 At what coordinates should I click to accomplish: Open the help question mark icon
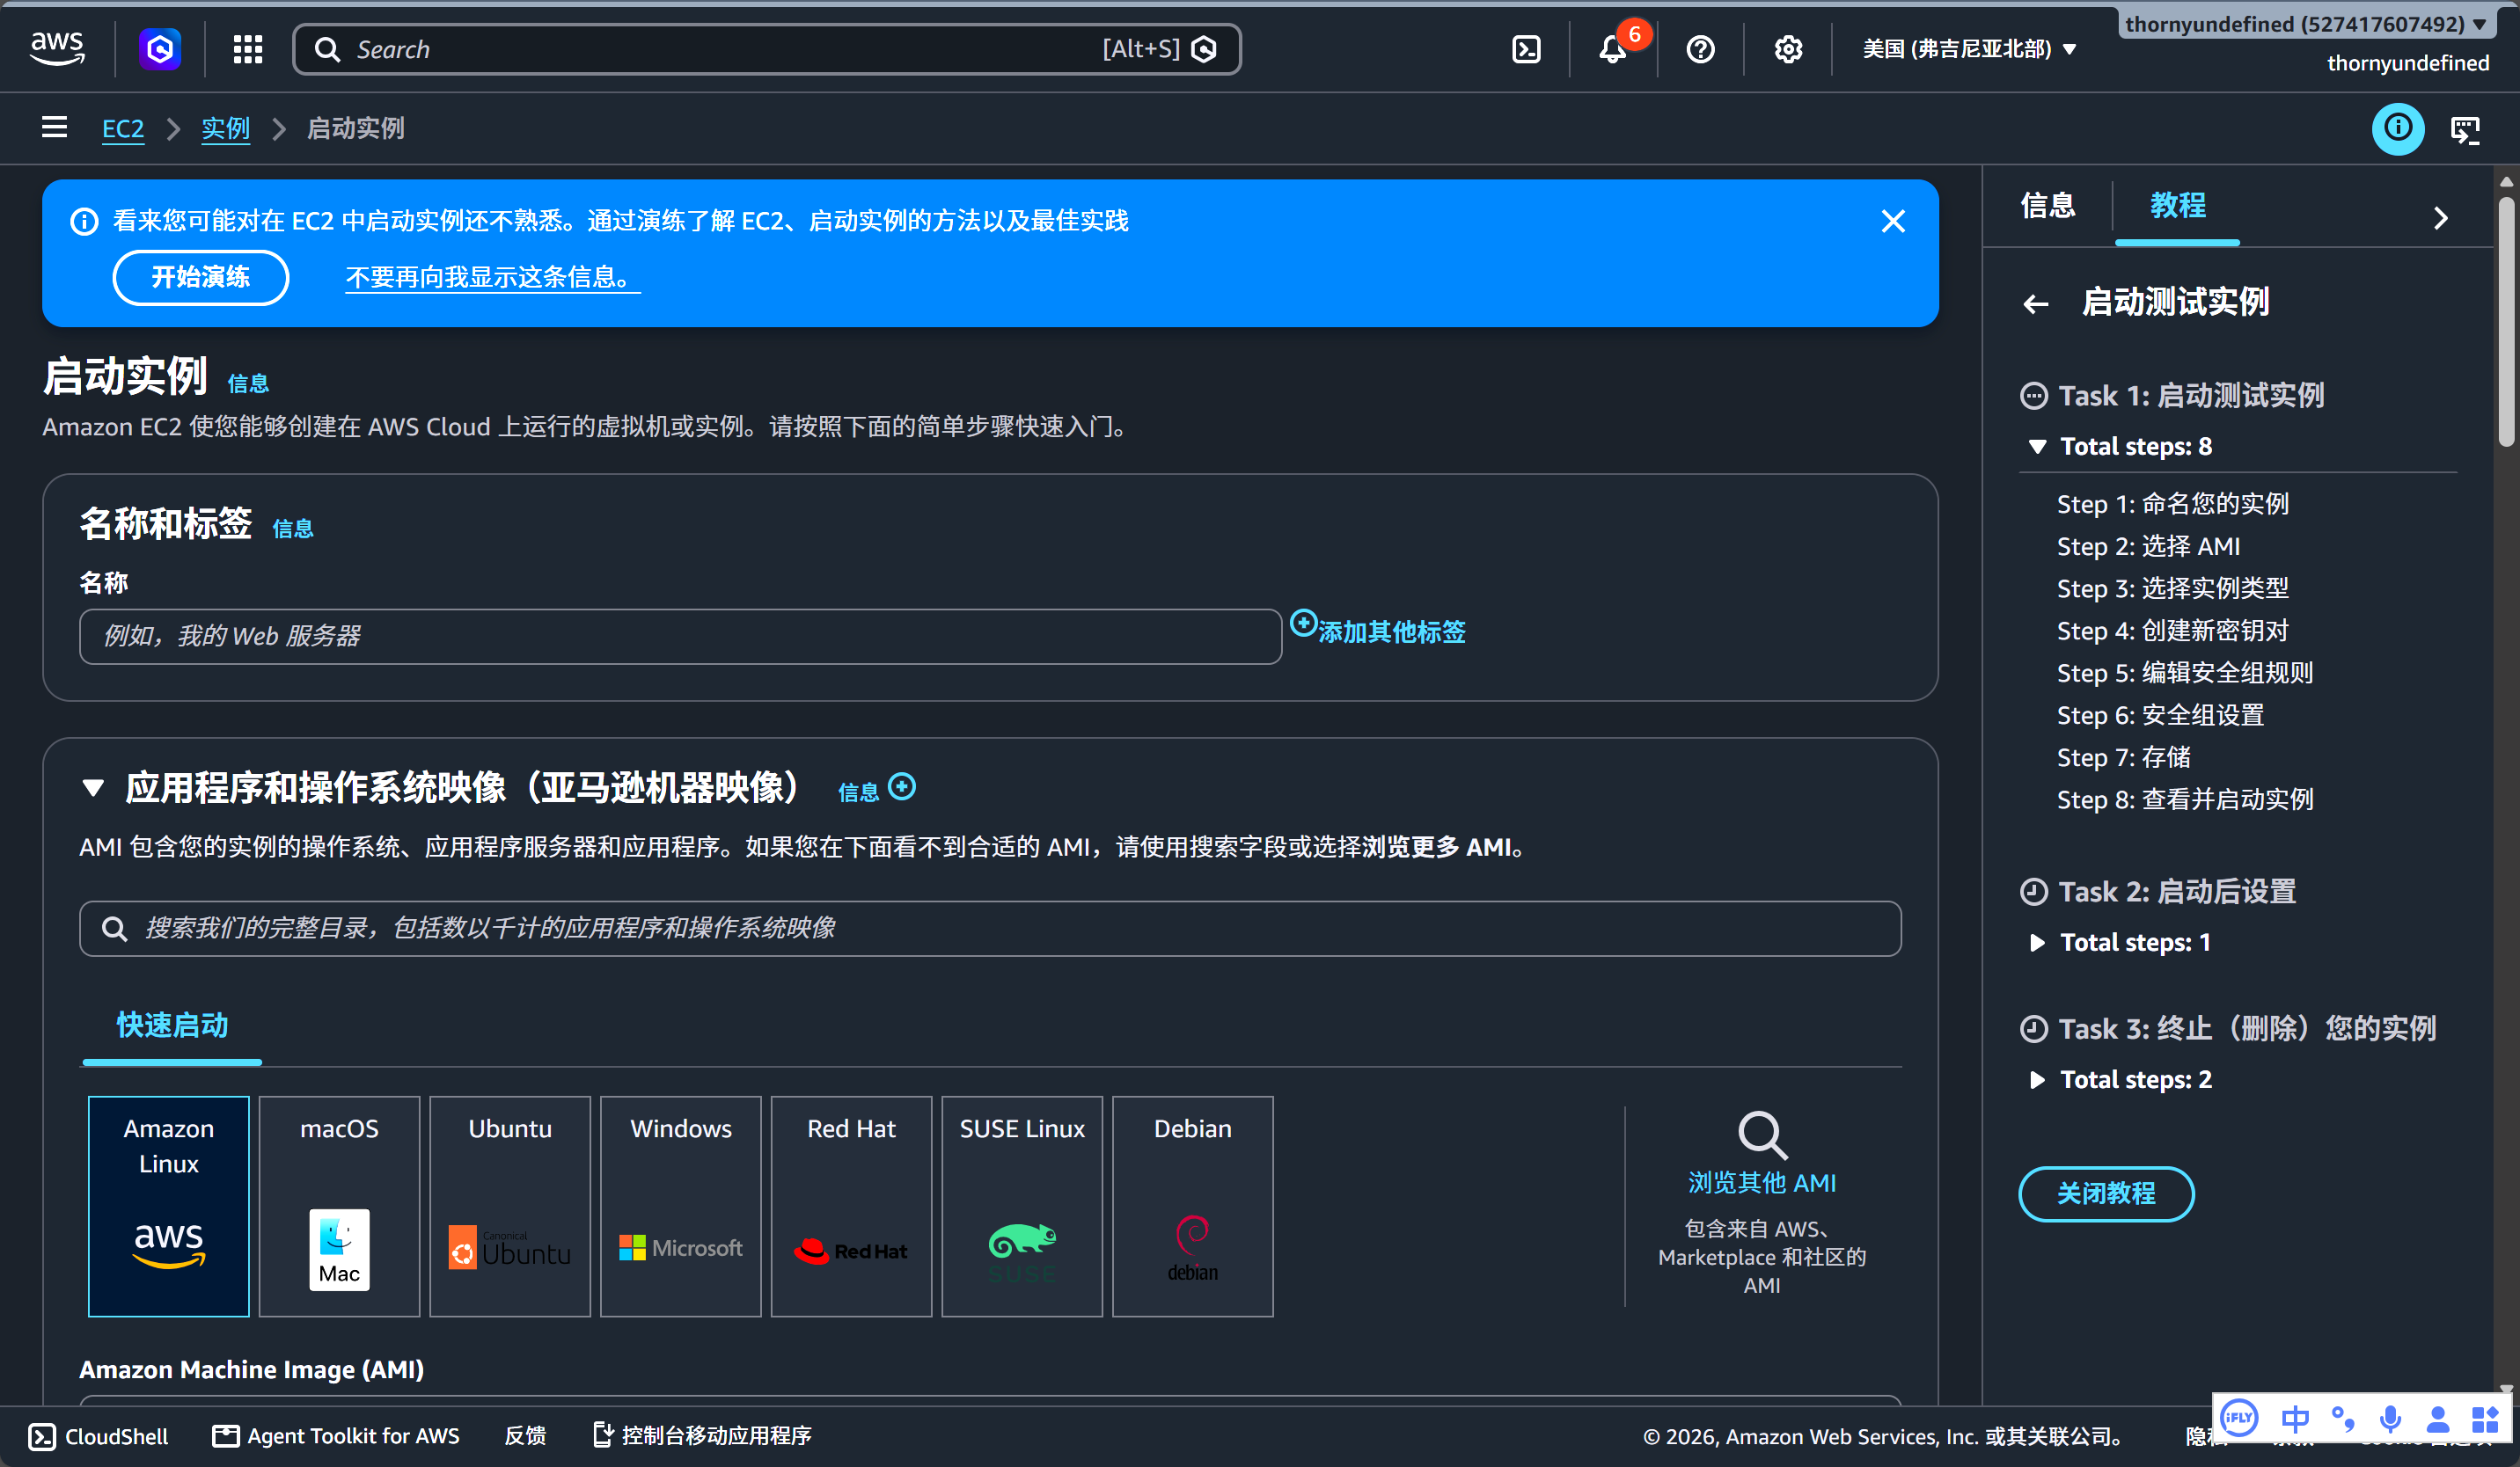tap(1700, 49)
